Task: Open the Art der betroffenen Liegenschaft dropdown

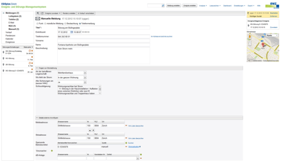Action: (85, 73)
